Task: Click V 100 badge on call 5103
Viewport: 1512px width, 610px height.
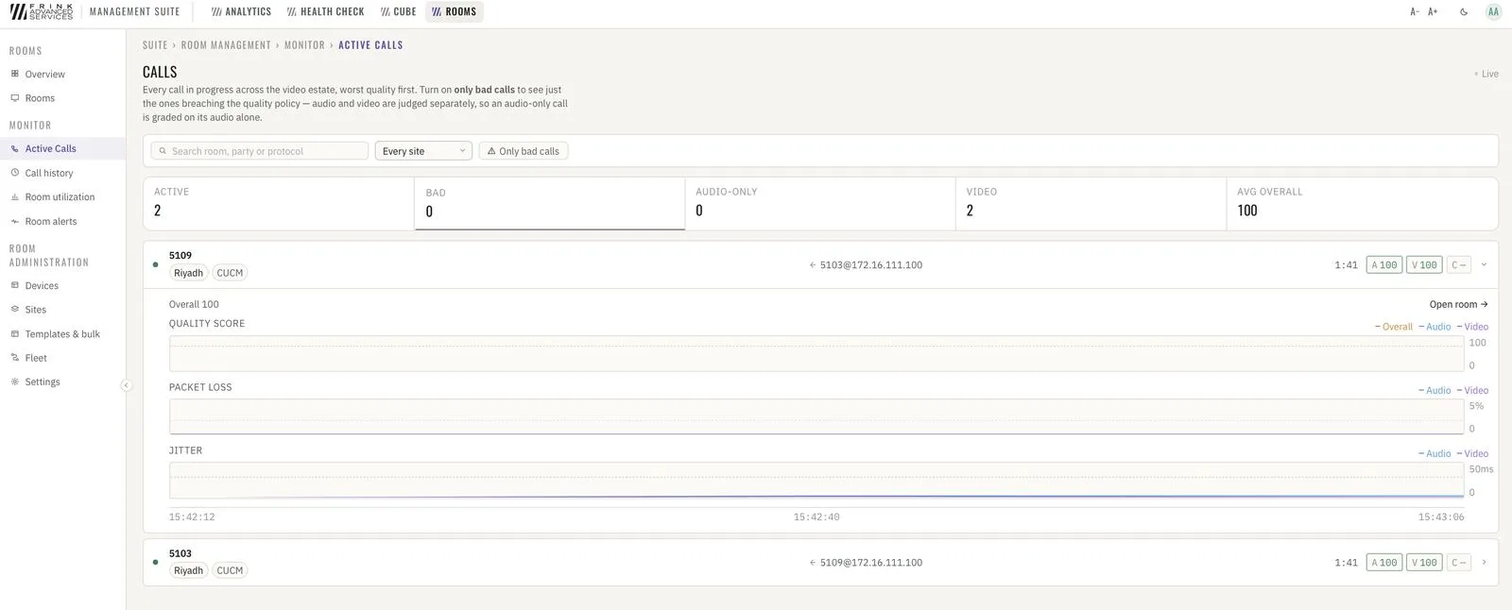Action: 1424,562
